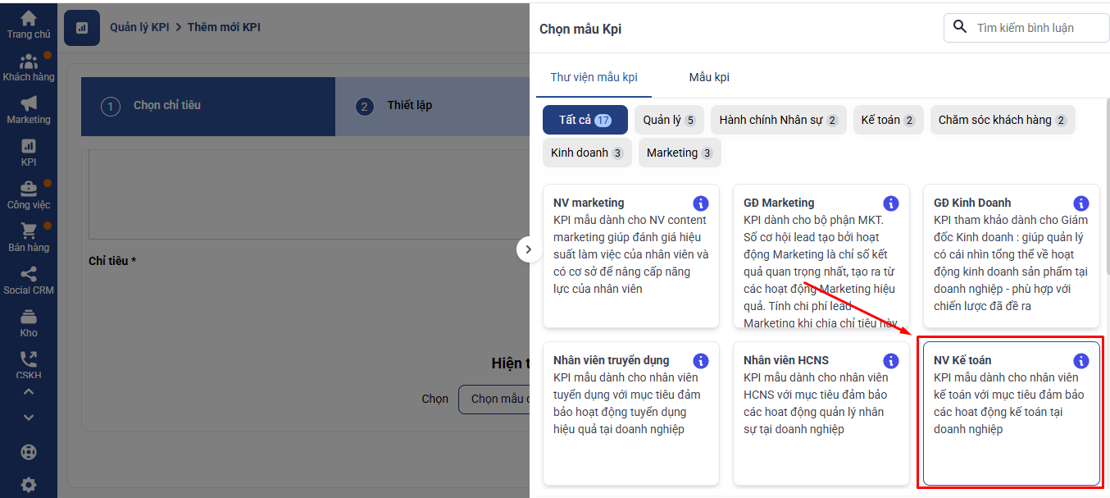Image resolution: width=1110 pixels, height=498 pixels.
Task: Open Trang chủ home icon in sidebar
Action: point(28,19)
